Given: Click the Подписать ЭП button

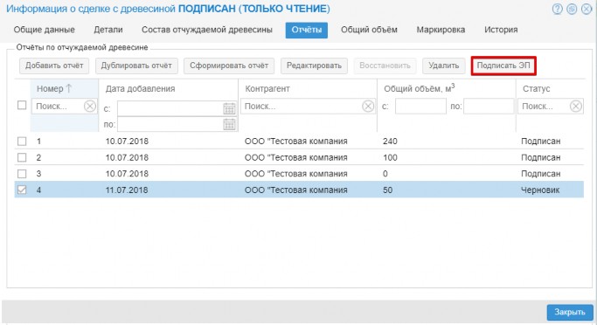Looking at the screenshot, I should click(x=503, y=66).
